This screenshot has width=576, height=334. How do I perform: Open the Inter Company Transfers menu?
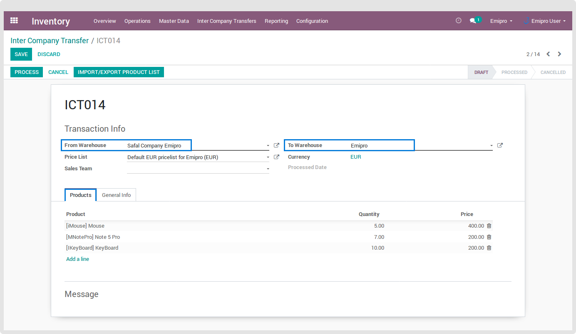(226, 21)
